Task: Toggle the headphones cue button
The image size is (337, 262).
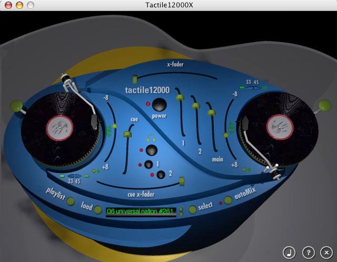Action: coord(152,150)
